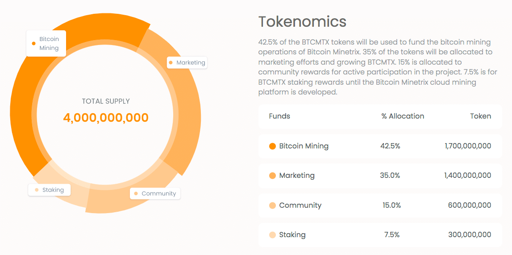The image size is (512, 255).
Task: Click the 35.0% allocation value
Action: [x=390, y=176]
